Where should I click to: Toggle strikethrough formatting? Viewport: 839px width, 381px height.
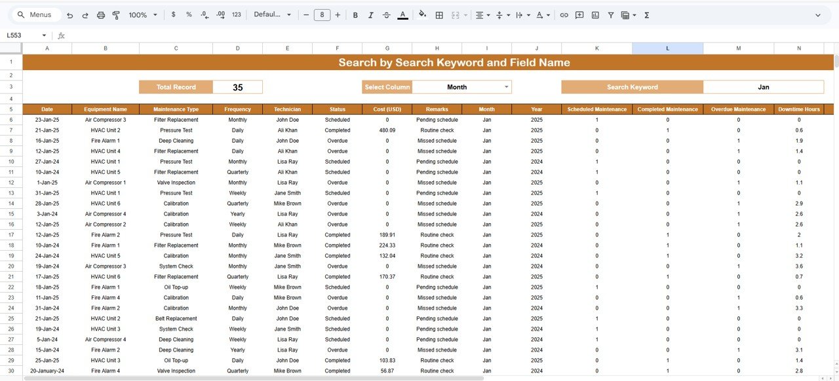click(385, 14)
